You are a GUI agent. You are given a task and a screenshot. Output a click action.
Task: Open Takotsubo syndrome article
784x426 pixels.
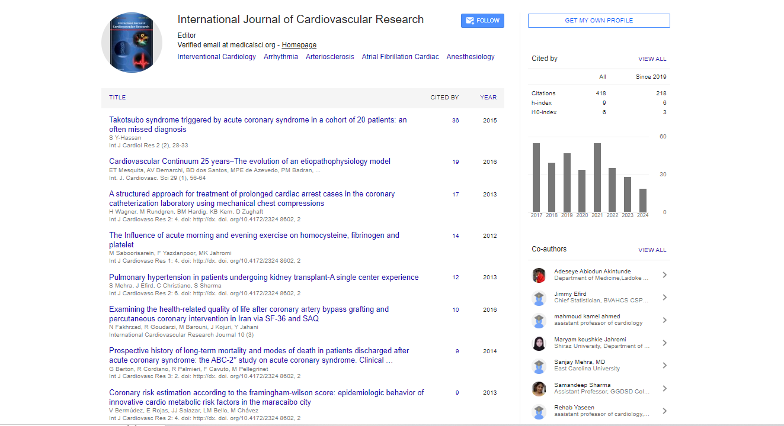(x=258, y=124)
